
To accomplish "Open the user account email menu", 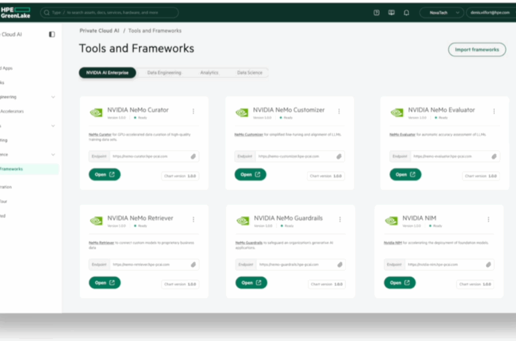I will (491, 13).
